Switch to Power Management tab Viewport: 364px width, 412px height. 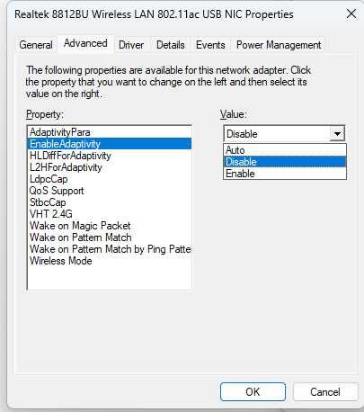pyautogui.click(x=279, y=45)
